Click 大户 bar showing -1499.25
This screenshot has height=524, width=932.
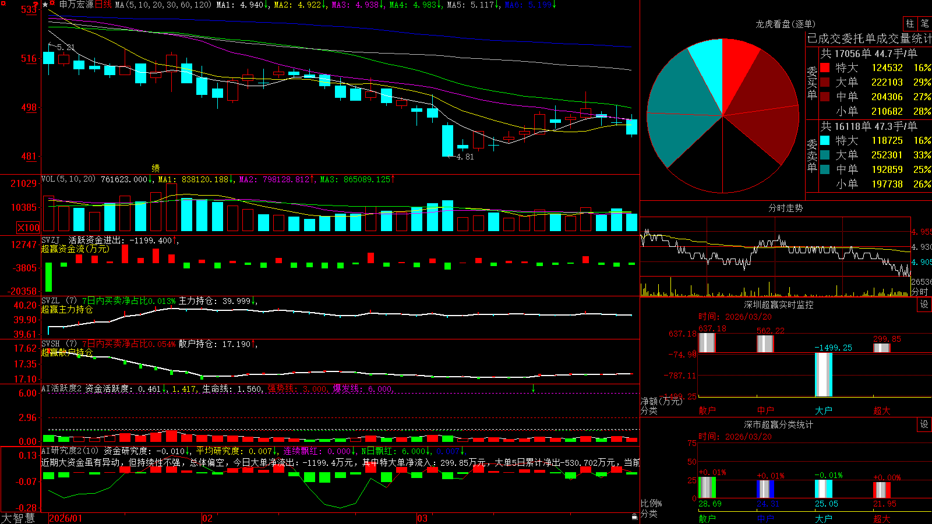pyautogui.click(x=824, y=374)
